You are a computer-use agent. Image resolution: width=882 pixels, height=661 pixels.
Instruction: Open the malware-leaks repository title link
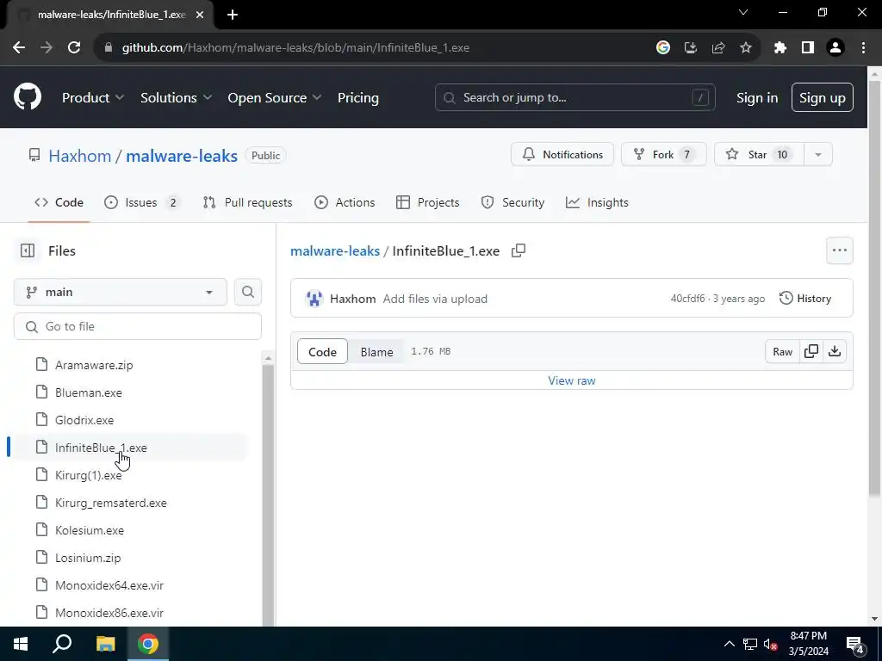(x=182, y=156)
